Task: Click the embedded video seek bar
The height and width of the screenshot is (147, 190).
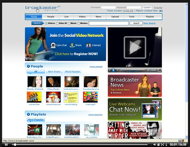Action: (133, 70)
